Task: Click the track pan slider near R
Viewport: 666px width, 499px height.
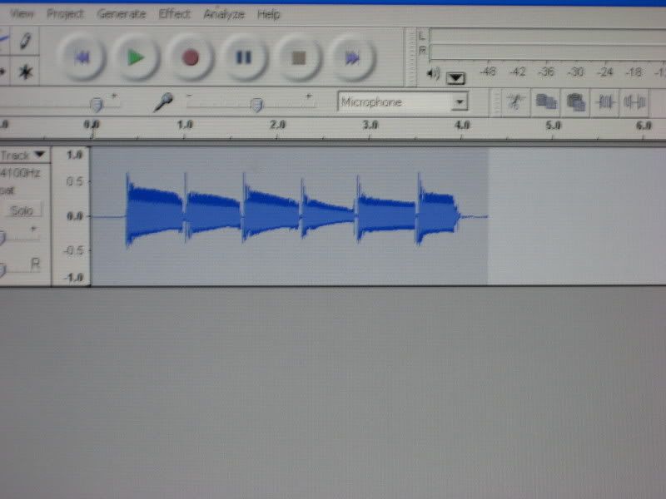Action: [2, 269]
